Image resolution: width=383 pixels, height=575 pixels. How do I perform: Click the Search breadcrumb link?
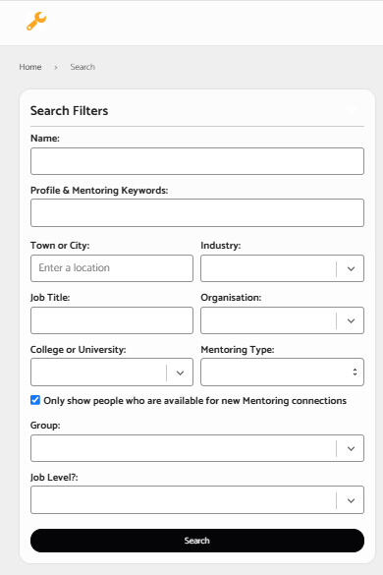click(82, 67)
